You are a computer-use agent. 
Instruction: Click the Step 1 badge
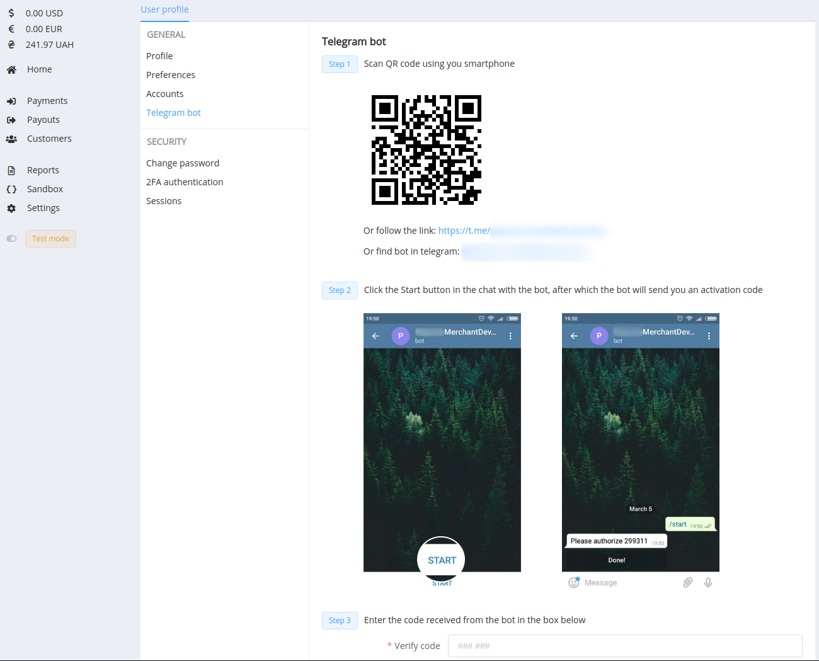tap(340, 64)
